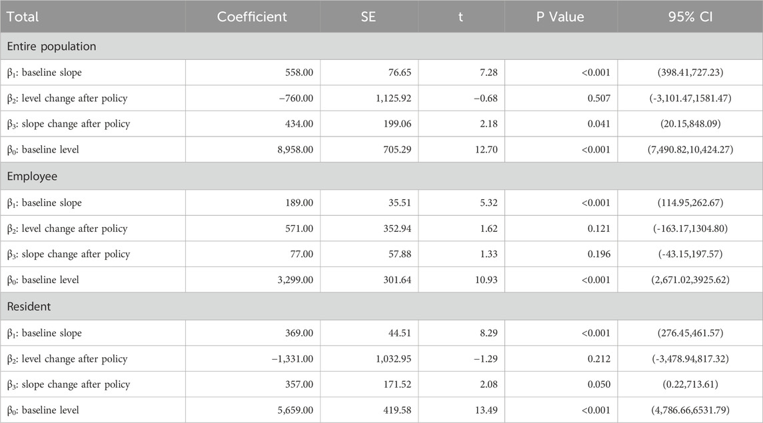The width and height of the screenshot is (763, 423).
Task: Click SE value 705.29
Action: 397,149
